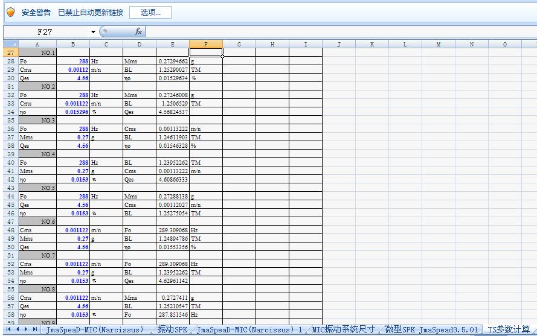Click the Name Box showing F27

pyautogui.click(x=45, y=31)
